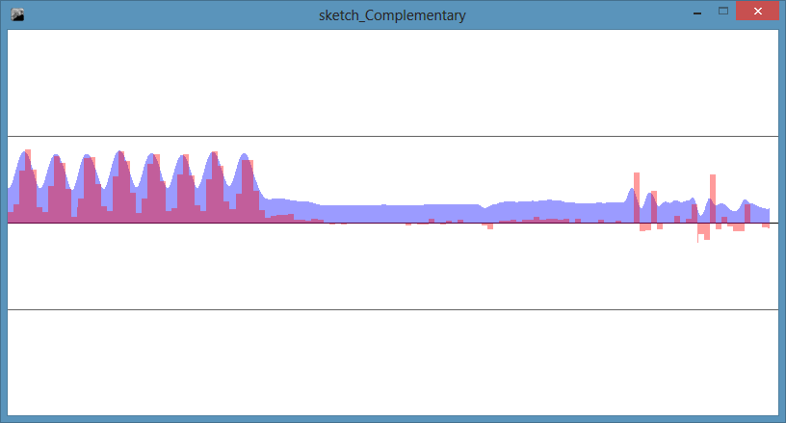
Task: Click the upper horizontal boundary line
Action: click(x=385, y=137)
